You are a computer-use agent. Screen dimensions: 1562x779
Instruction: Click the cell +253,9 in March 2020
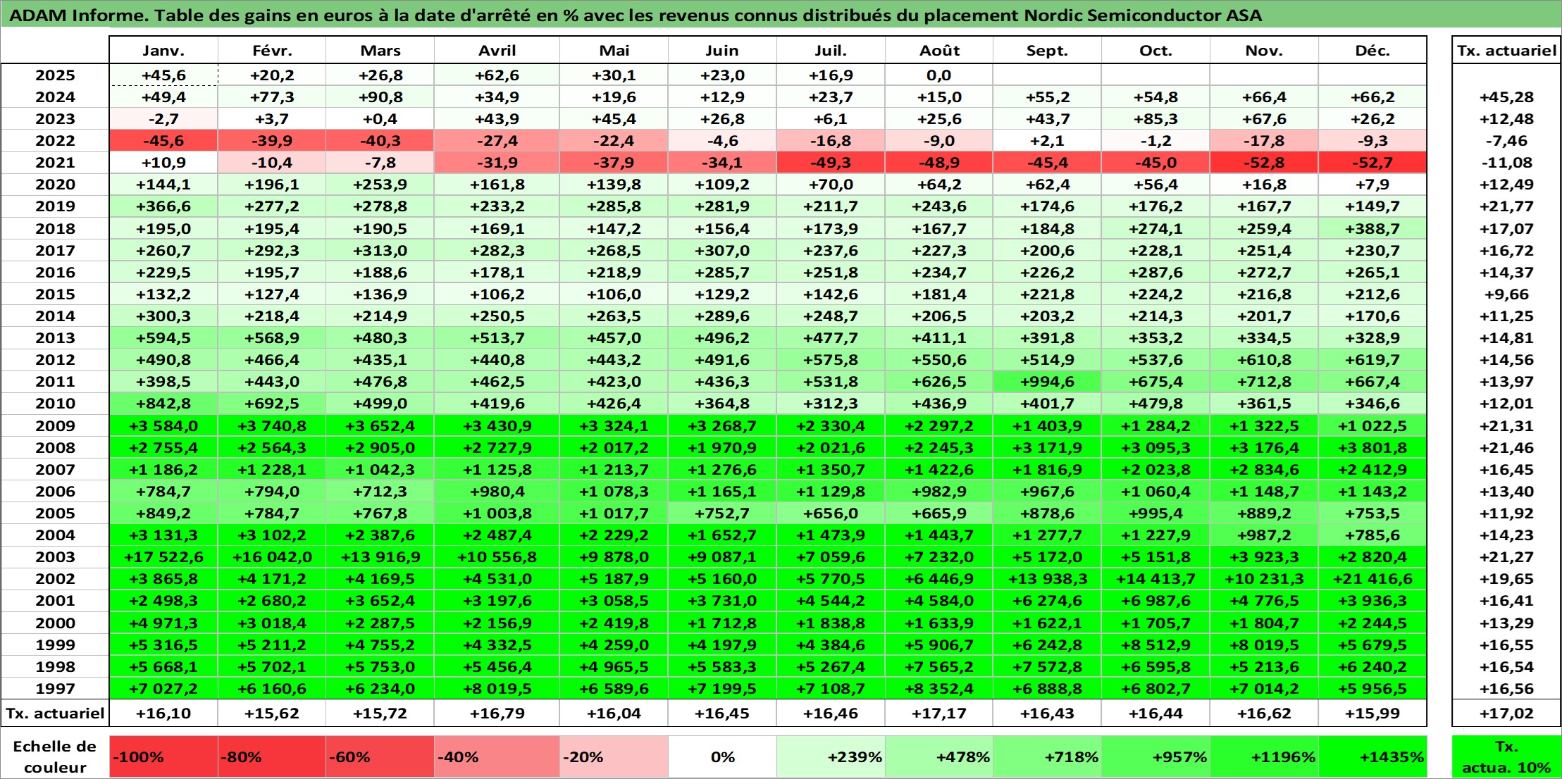[x=380, y=185]
